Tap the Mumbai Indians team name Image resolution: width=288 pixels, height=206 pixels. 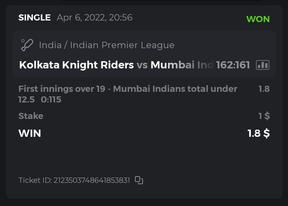182,65
